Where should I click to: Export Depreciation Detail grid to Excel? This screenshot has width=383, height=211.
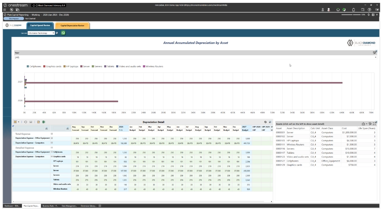(44, 122)
